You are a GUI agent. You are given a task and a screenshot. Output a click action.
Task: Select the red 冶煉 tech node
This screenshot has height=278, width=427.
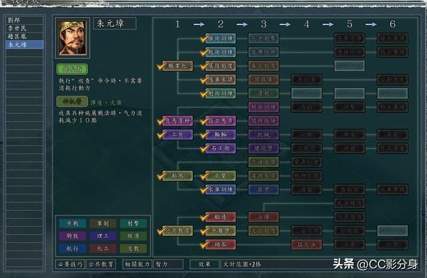[x=264, y=217]
